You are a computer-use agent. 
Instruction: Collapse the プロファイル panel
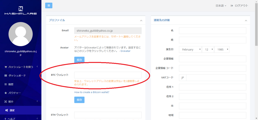(141, 21)
